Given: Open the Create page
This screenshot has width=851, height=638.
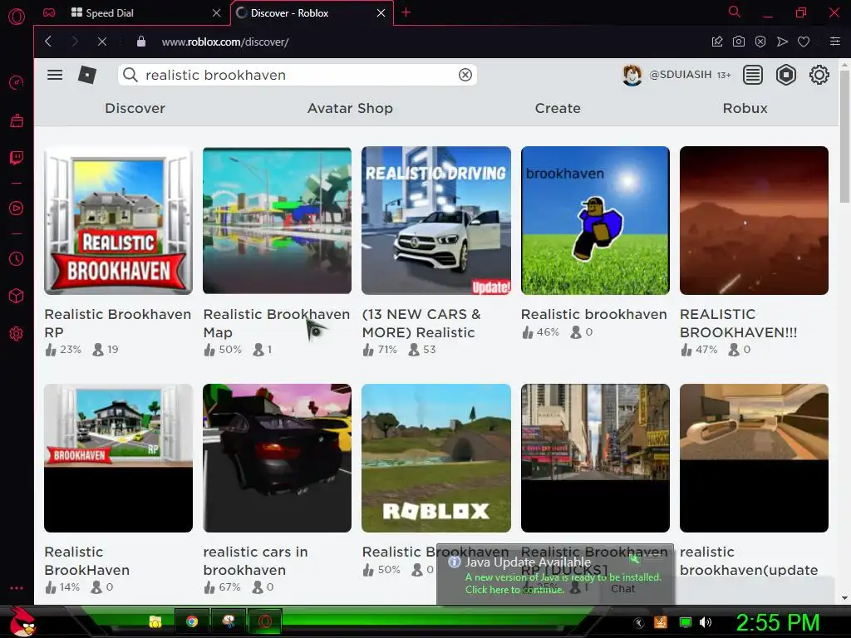Looking at the screenshot, I should click(558, 108).
